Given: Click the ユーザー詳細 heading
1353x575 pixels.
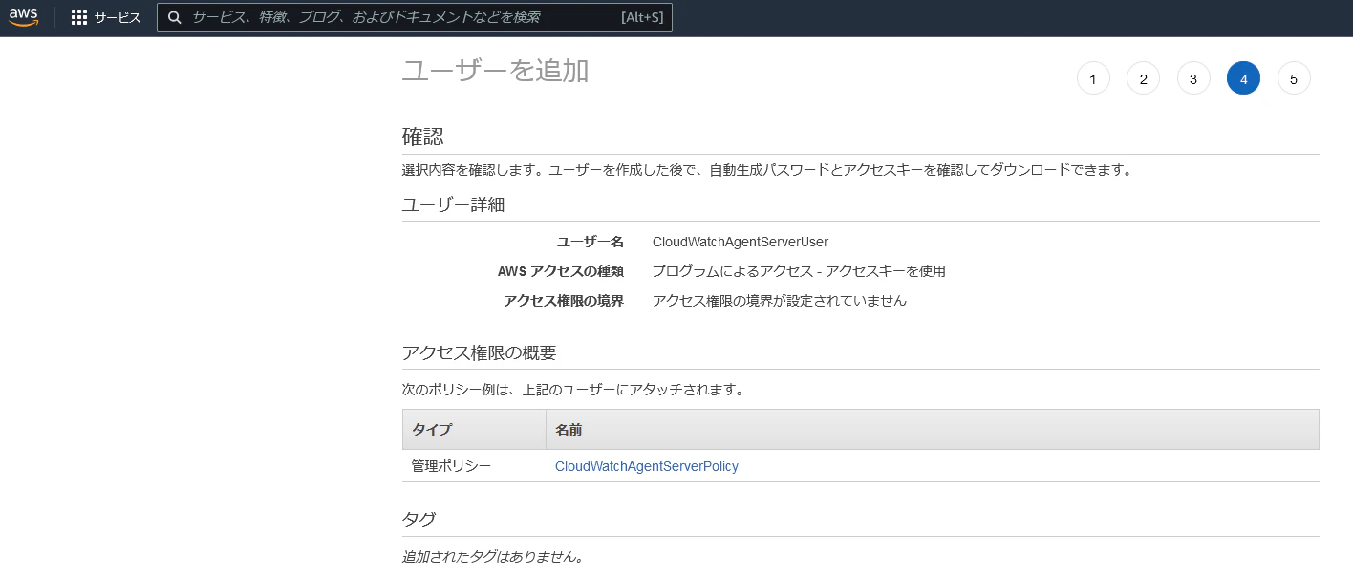Looking at the screenshot, I should [x=454, y=204].
